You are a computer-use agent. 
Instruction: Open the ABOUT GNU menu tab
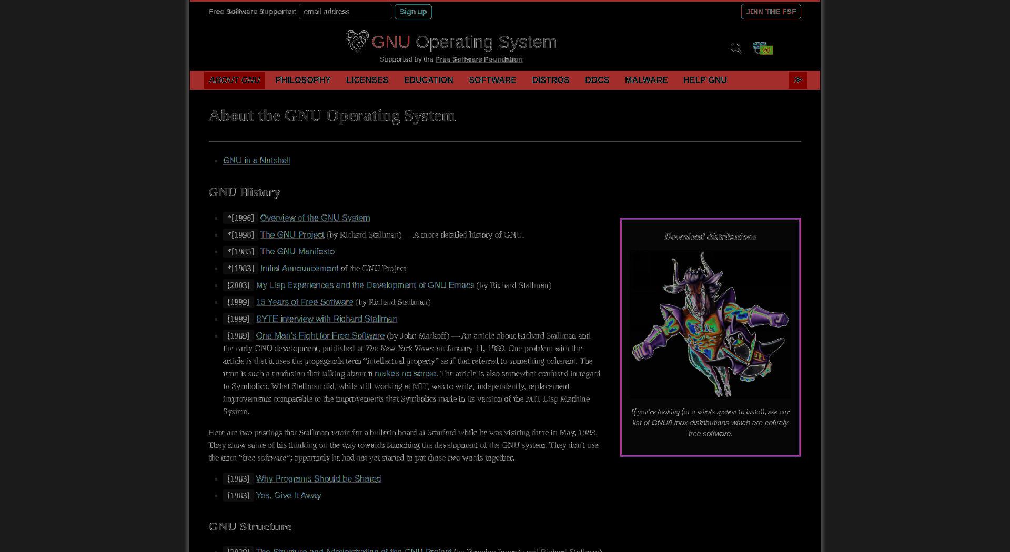(x=235, y=80)
